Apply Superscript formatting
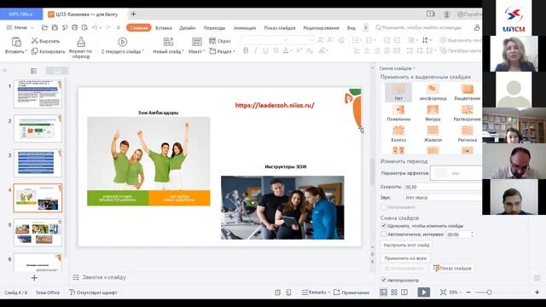 299,51
